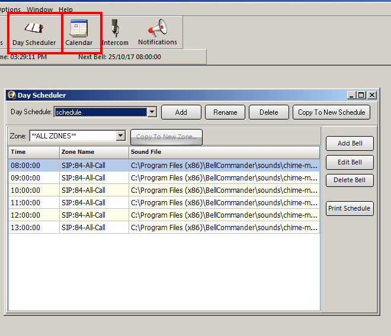Sort by the Zone Name column header
Image resolution: width=391 pixels, height=336 pixels.
[94, 152]
